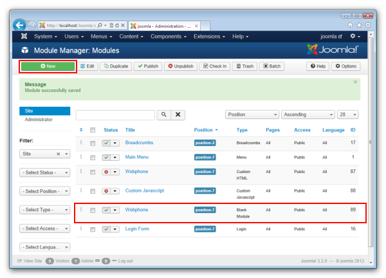Open the Content menu in the top bar
The height and width of the screenshot is (278, 386).
pyautogui.click(x=132, y=37)
